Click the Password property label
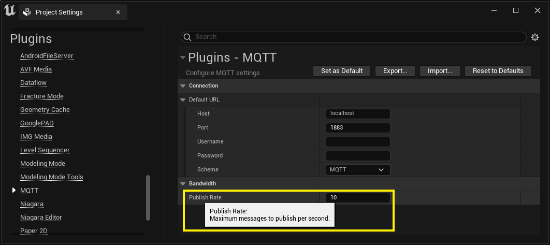 (x=210, y=155)
